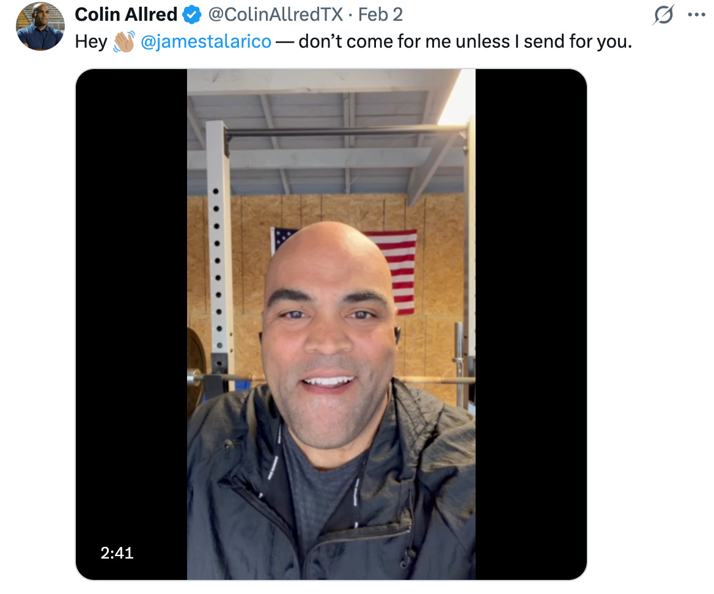Click the word 'Hey' in the tweet
This screenshot has height=594, width=714.
click(x=91, y=42)
